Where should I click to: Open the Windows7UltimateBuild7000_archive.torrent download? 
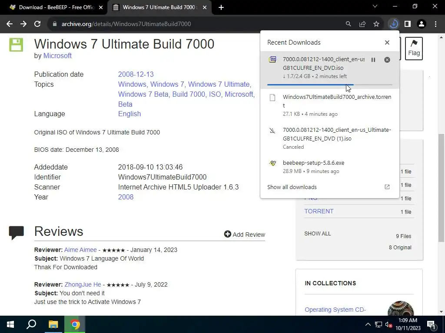[329, 105]
